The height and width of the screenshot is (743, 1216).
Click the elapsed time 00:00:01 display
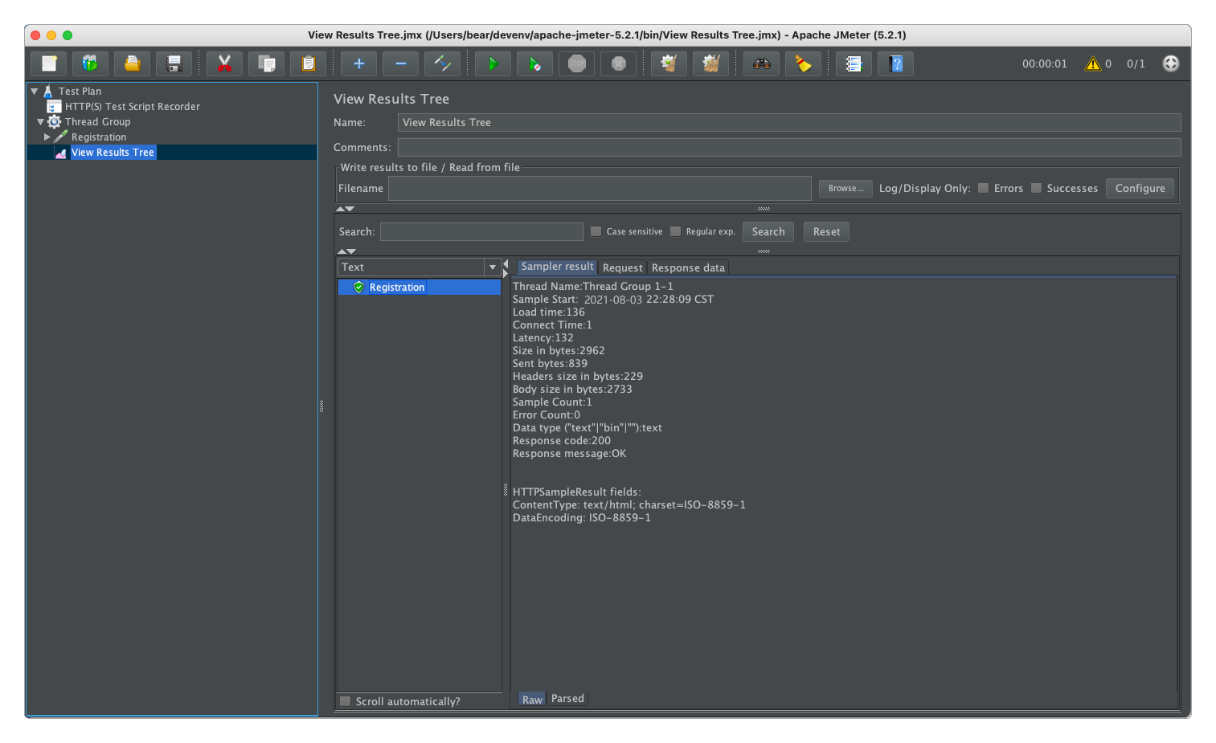[x=1045, y=63]
